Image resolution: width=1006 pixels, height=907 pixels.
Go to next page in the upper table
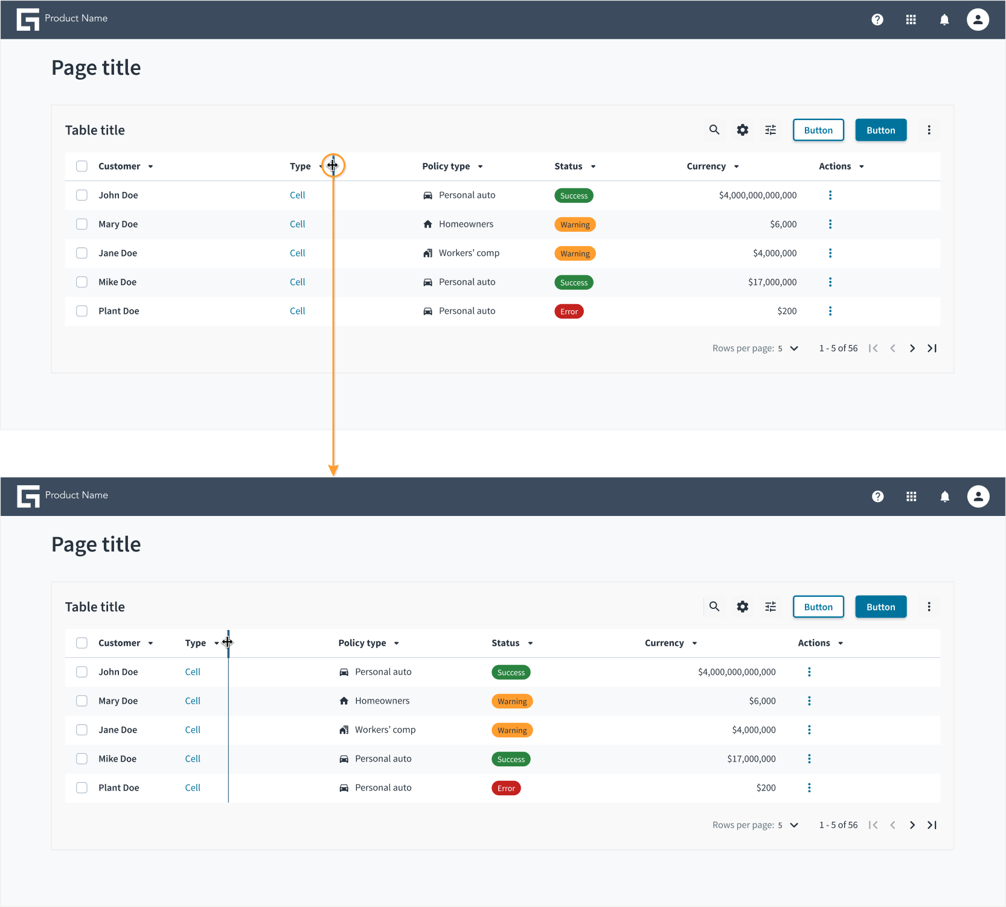[x=912, y=348]
